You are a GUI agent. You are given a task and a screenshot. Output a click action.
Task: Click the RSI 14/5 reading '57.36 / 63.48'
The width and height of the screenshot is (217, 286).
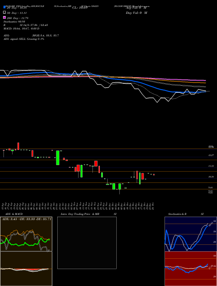pos(39,25)
